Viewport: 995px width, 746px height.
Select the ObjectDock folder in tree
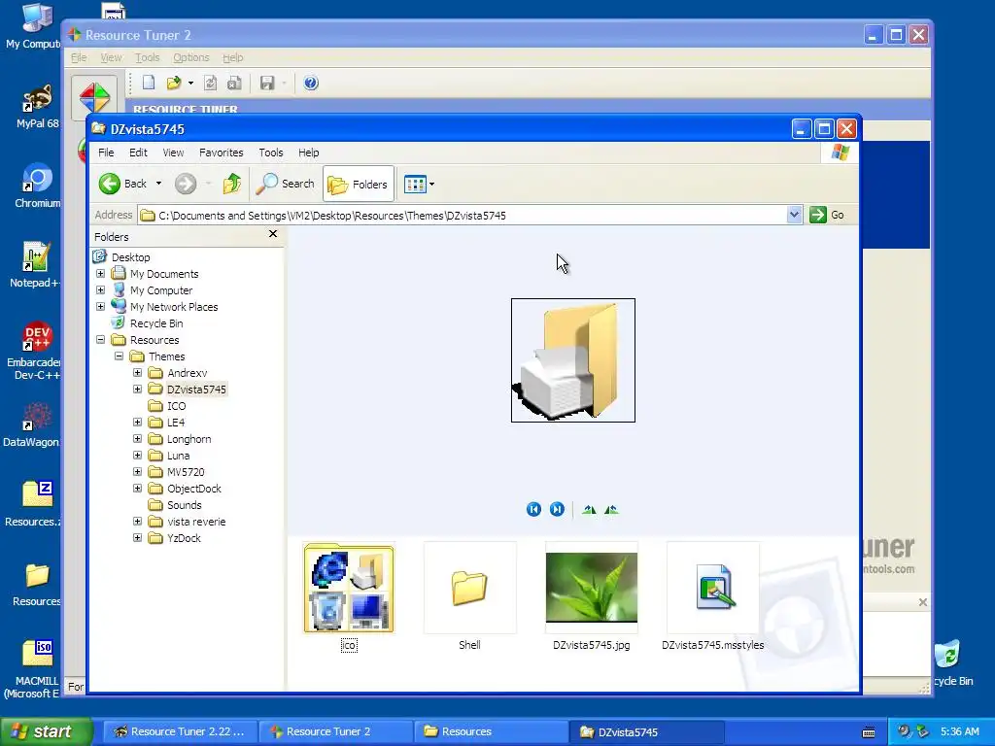click(x=193, y=489)
